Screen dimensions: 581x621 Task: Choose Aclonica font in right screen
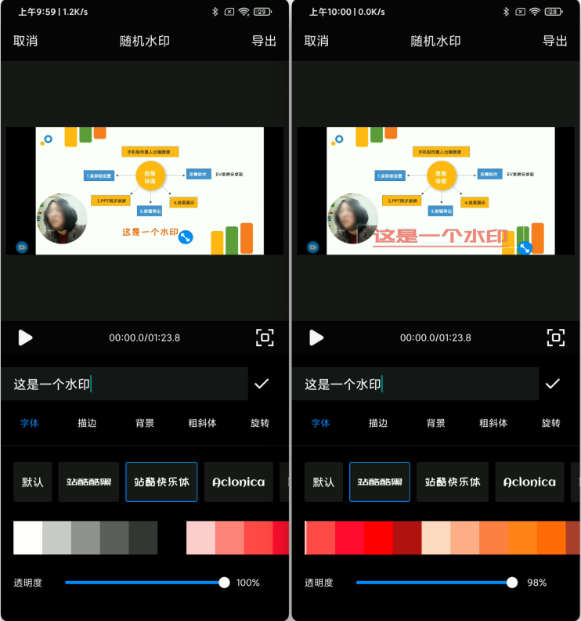pos(529,482)
